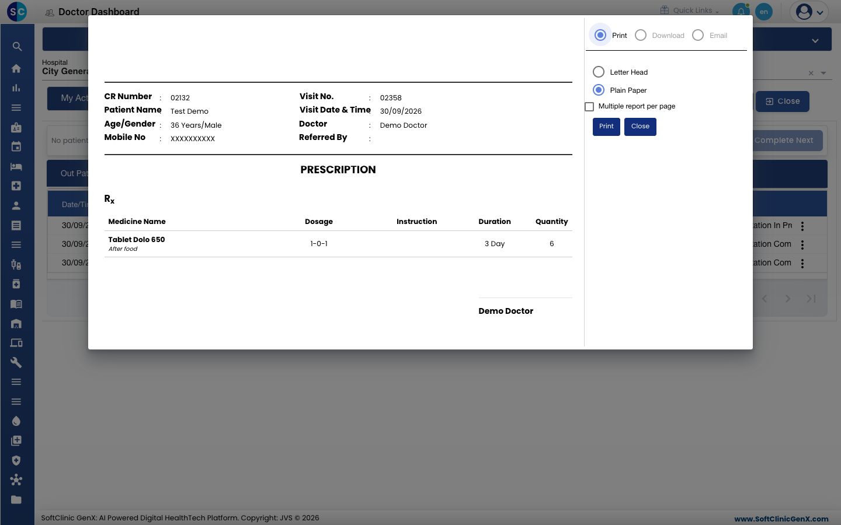Open three-dot menu for second table row
This screenshot has width=841, height=525.
coord(802,245)
